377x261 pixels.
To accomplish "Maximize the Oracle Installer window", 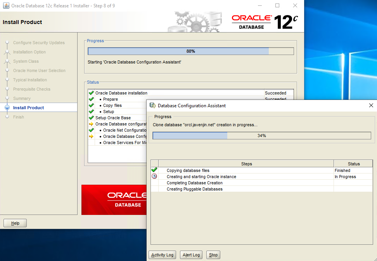I will click(x=277, y=5).
